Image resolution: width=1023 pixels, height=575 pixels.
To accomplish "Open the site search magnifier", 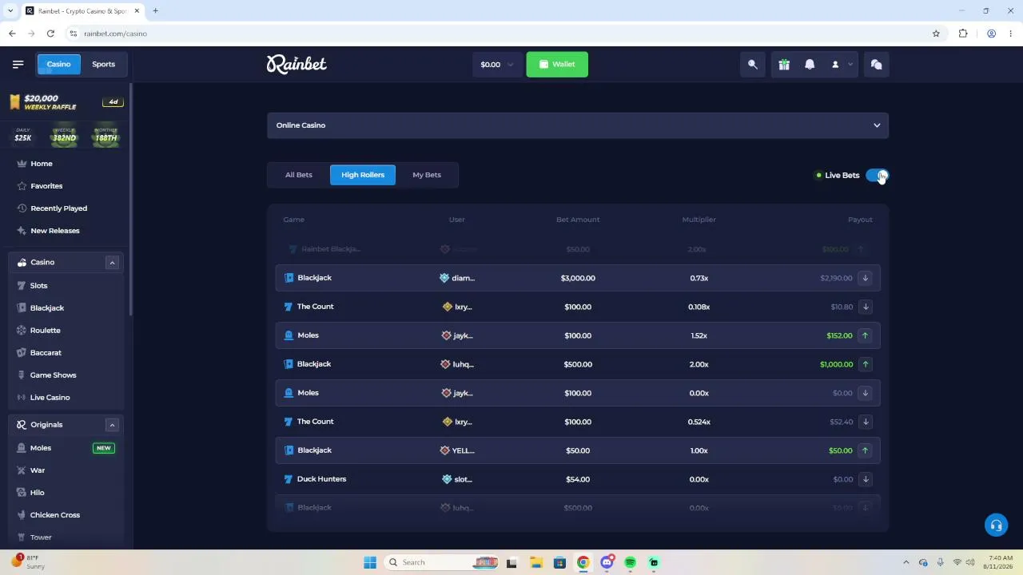I will (753, 65).
